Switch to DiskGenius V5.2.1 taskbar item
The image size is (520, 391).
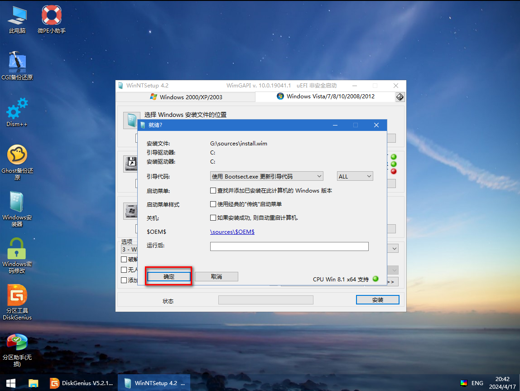tap(82, 383)
